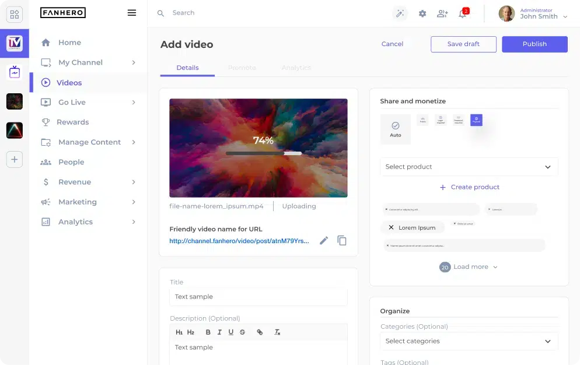Click the Publish button
The width and height of the screenshot is (580, 365).
534,44
